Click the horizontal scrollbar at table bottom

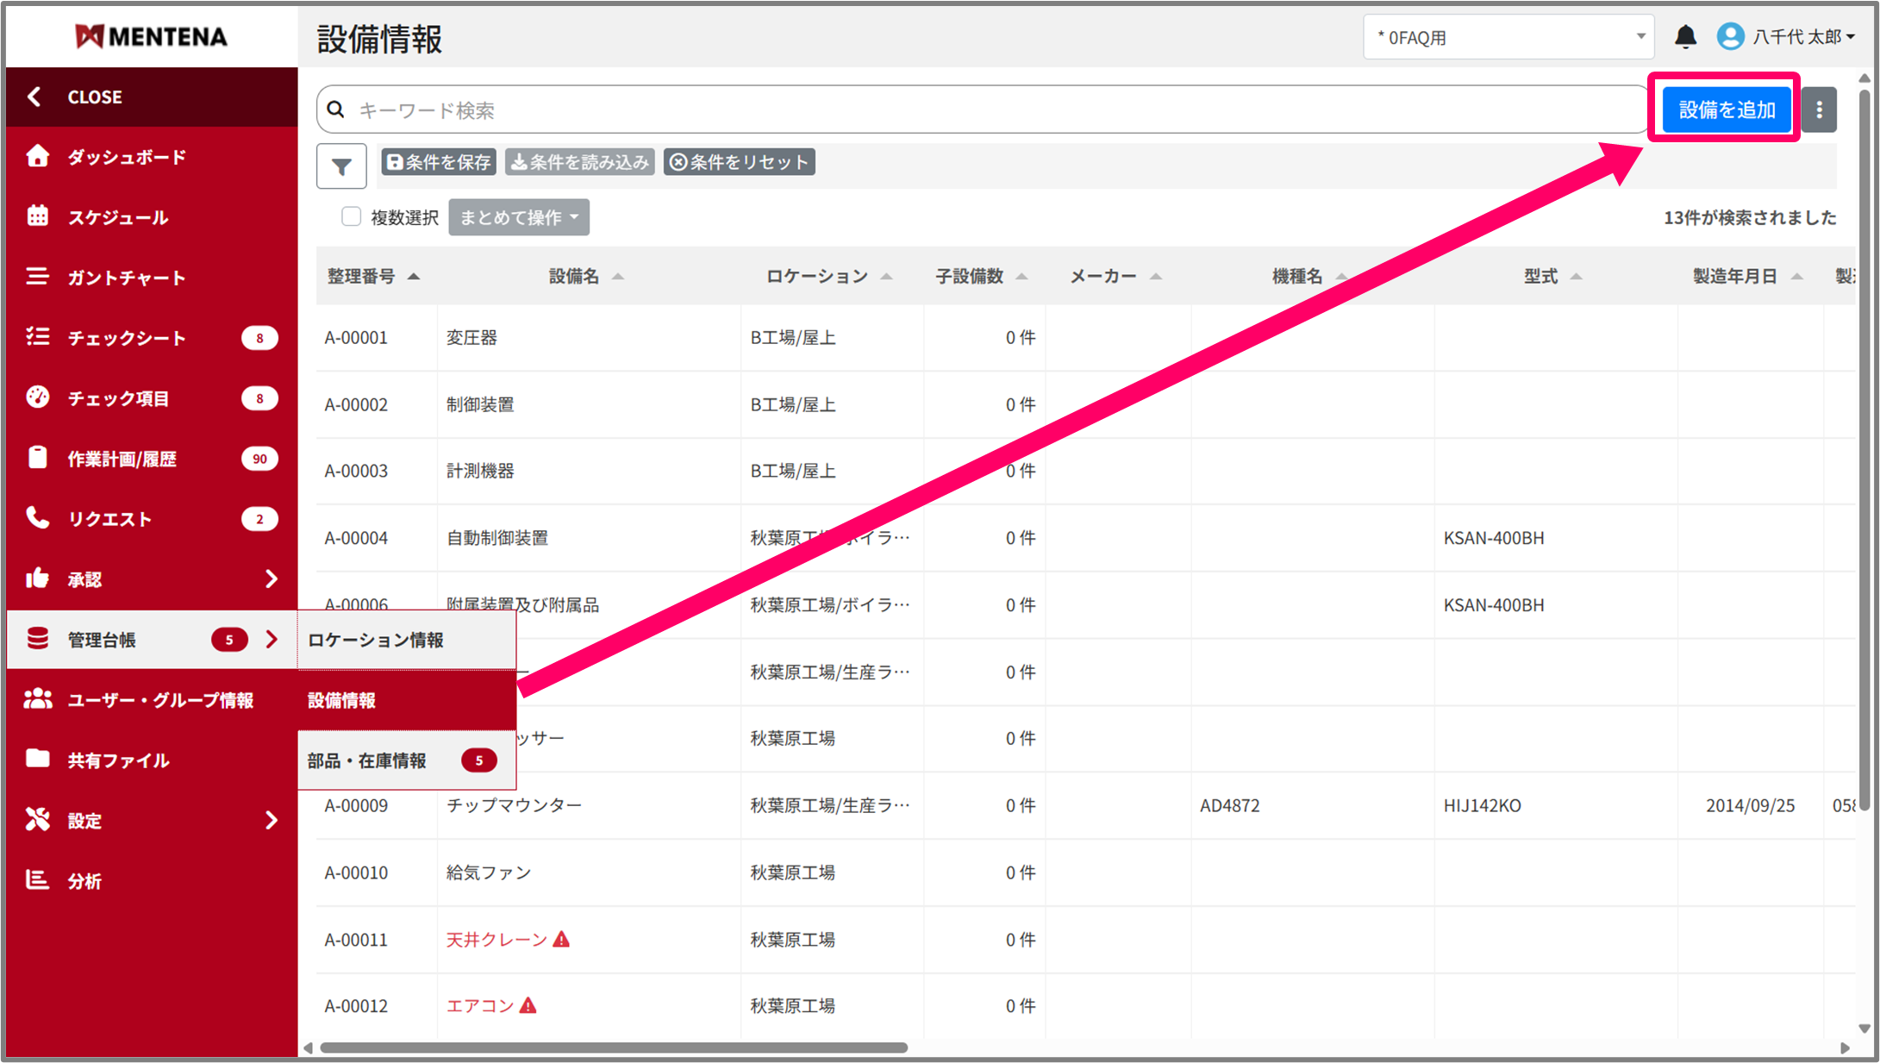(x=613, y=1047)
